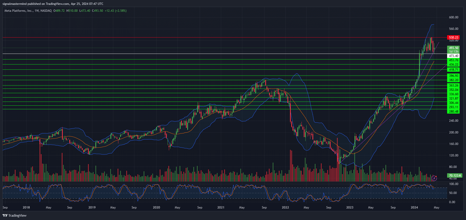The height and width of the screenshot is (220, 466).
Task: Click the 306.44 price level label
Action: (454, 103)
